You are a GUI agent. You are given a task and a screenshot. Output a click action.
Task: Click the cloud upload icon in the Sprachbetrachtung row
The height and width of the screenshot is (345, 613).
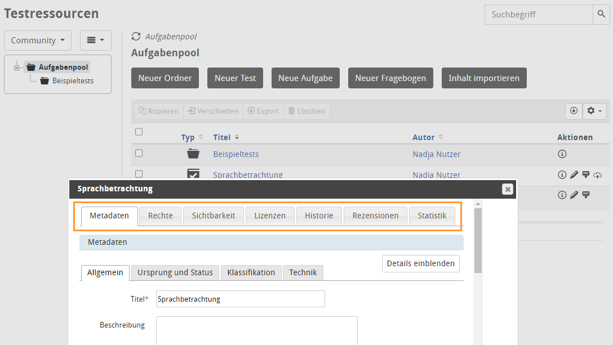pos(598,174)
